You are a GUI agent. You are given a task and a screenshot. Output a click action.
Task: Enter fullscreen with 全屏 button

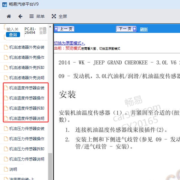tap(59, 16)
